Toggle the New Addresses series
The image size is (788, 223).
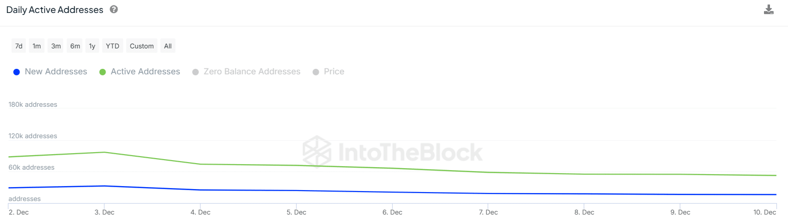click(x=56, y=72)
